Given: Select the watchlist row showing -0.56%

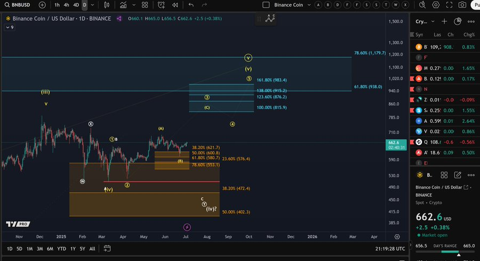Looking at the screenshot, I should point(445,142).
